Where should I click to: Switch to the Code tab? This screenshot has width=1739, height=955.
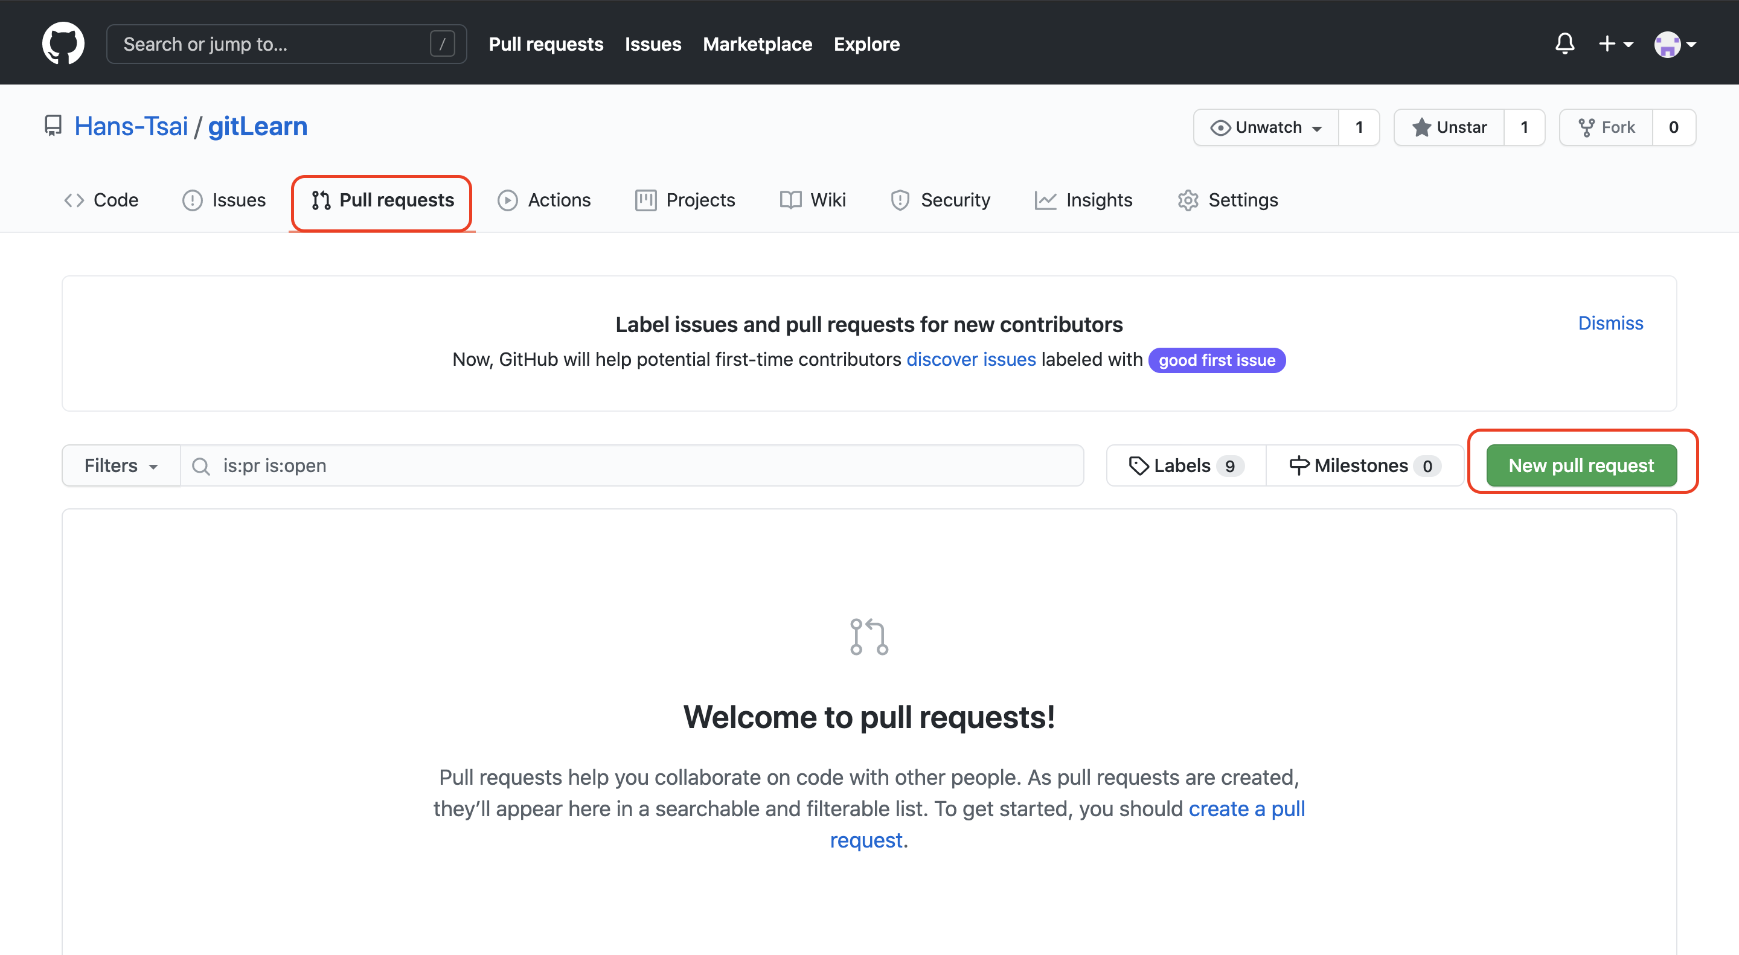coord(101,200)
